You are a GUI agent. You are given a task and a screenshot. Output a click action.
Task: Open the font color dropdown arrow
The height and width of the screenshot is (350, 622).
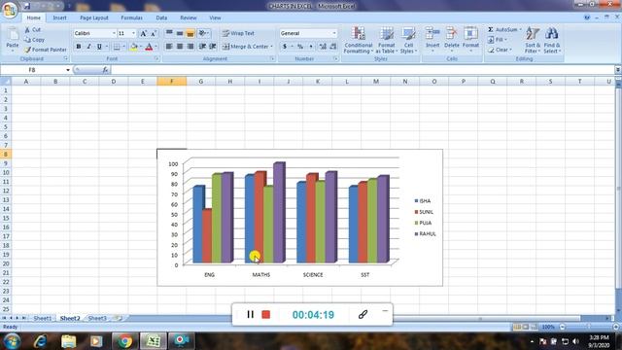155,47
